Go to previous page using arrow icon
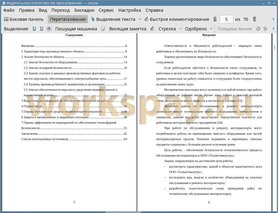 (215, 19)
